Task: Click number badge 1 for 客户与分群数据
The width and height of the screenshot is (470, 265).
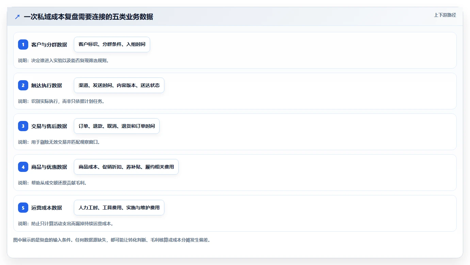Action: (x=23, y=45)
